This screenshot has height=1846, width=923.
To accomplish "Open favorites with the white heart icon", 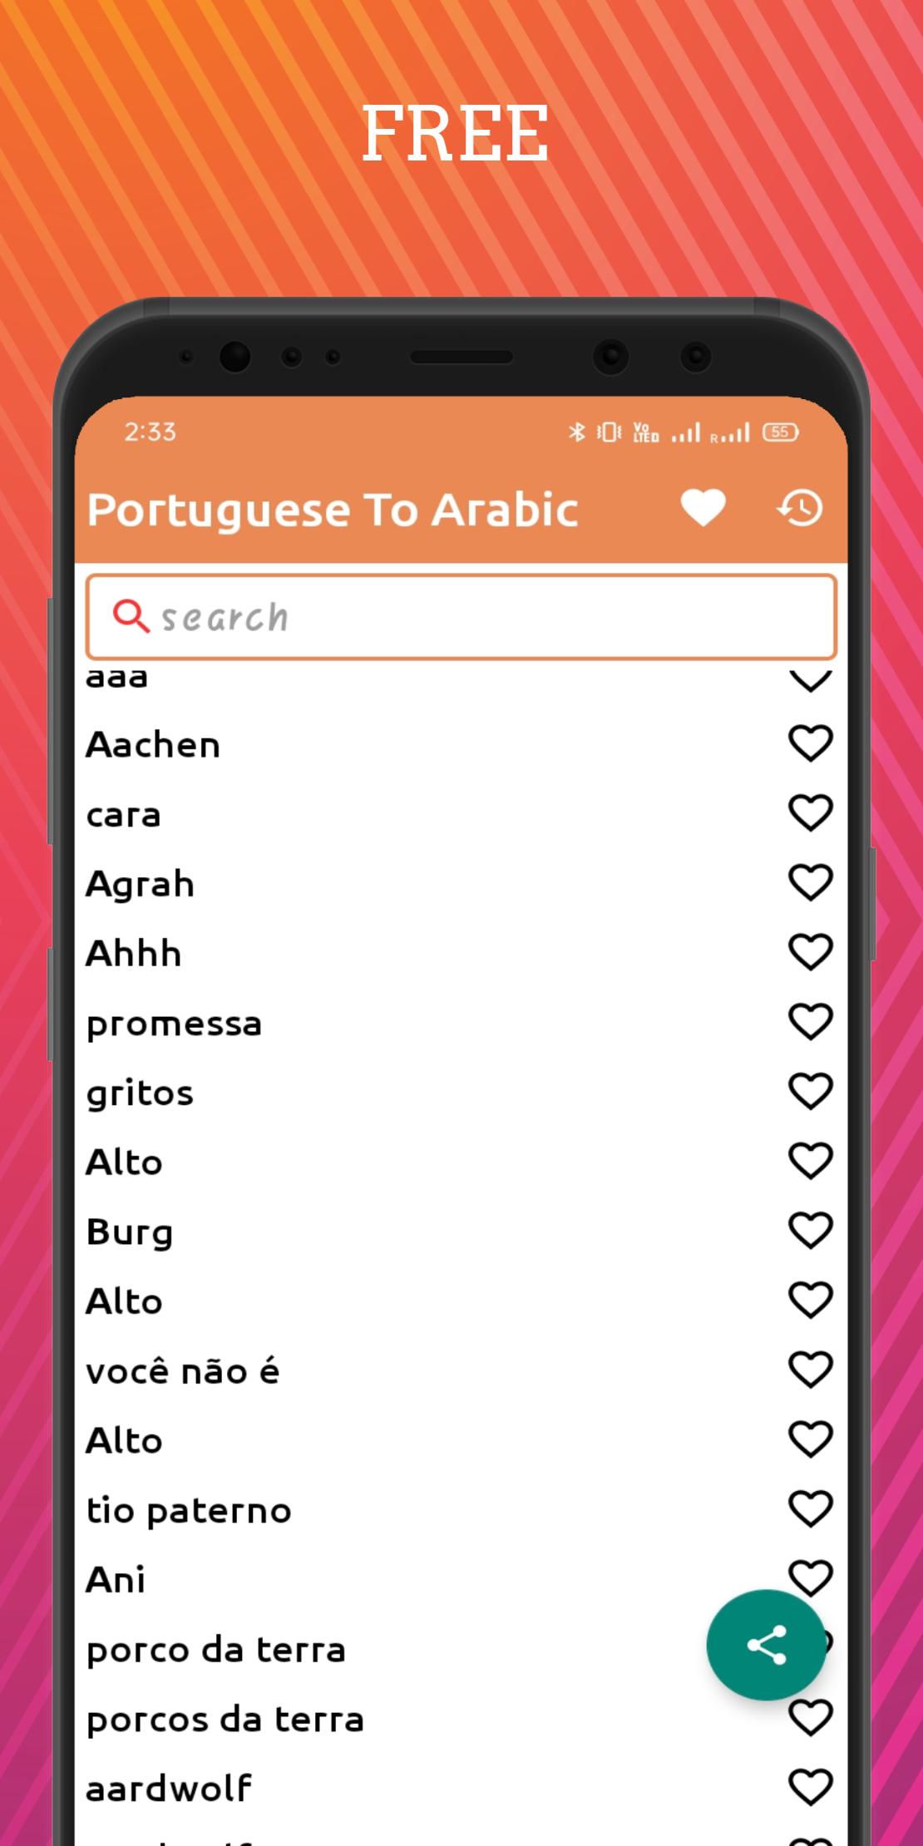I will pos(703,508).
